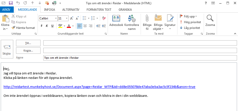
Task: Click the Till... recipients button
Action: [x=28, y=43]
